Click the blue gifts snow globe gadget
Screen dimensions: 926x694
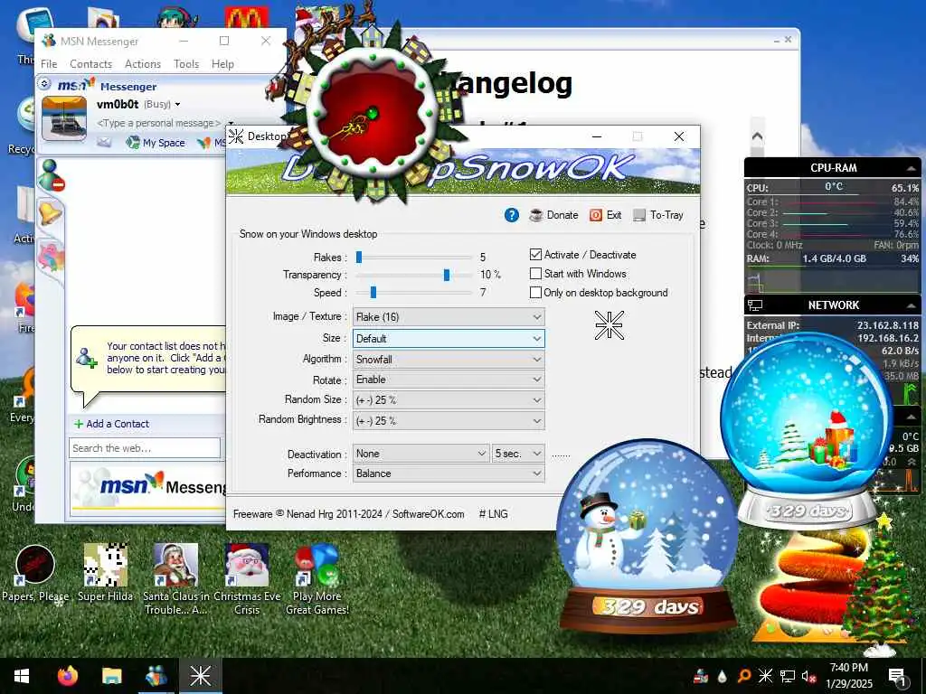(807, 431)
